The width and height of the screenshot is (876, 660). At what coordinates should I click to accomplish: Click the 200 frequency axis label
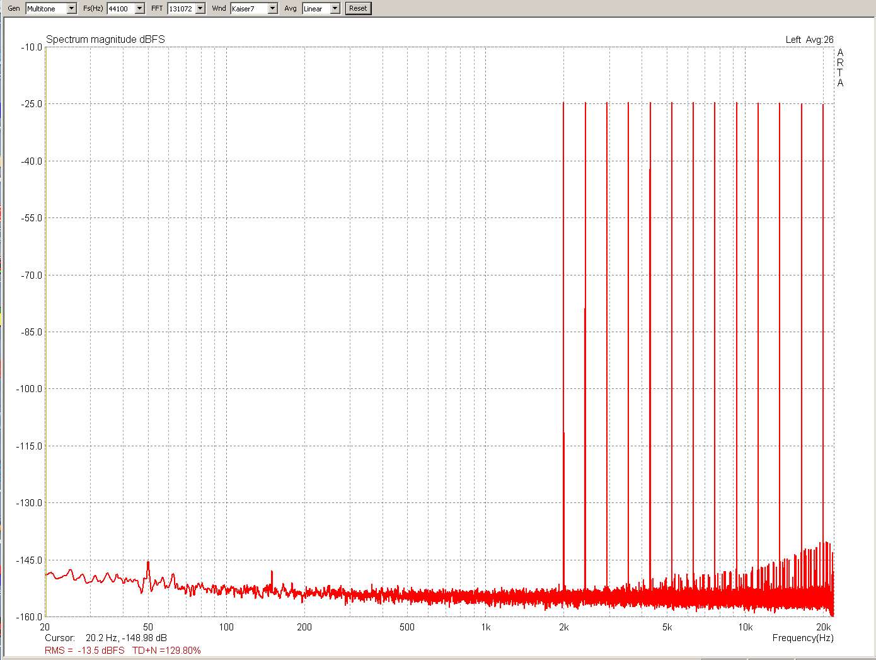(x=304, y=627)
